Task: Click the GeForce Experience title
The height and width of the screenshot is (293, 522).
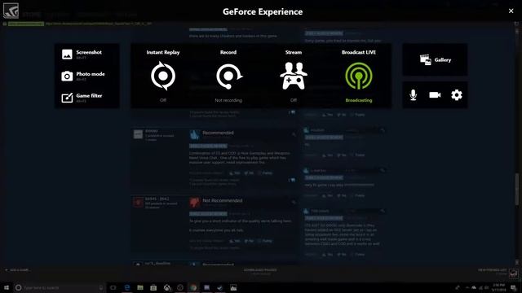Action: click(x=263, y=11)
